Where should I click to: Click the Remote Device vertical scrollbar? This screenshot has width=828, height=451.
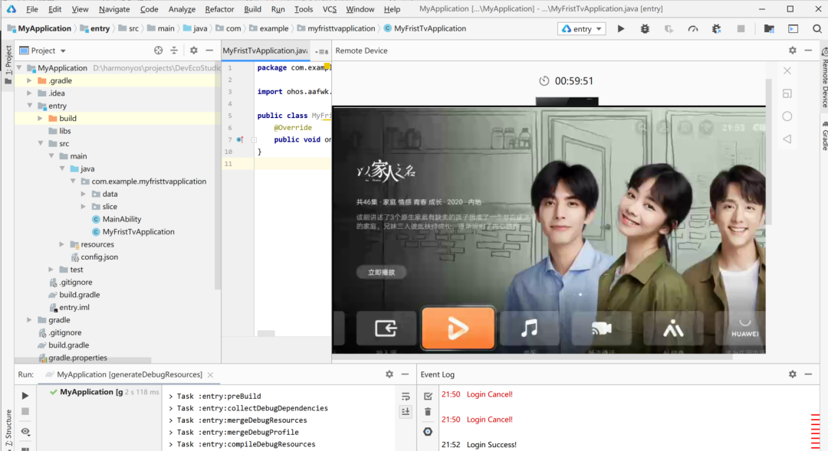(769, 153)
